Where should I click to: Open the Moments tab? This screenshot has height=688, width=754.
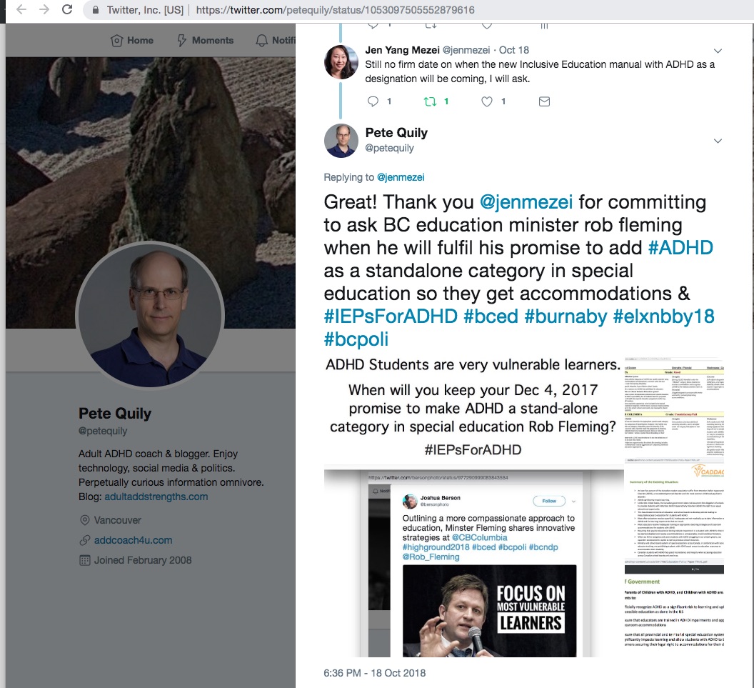point(206,41)
